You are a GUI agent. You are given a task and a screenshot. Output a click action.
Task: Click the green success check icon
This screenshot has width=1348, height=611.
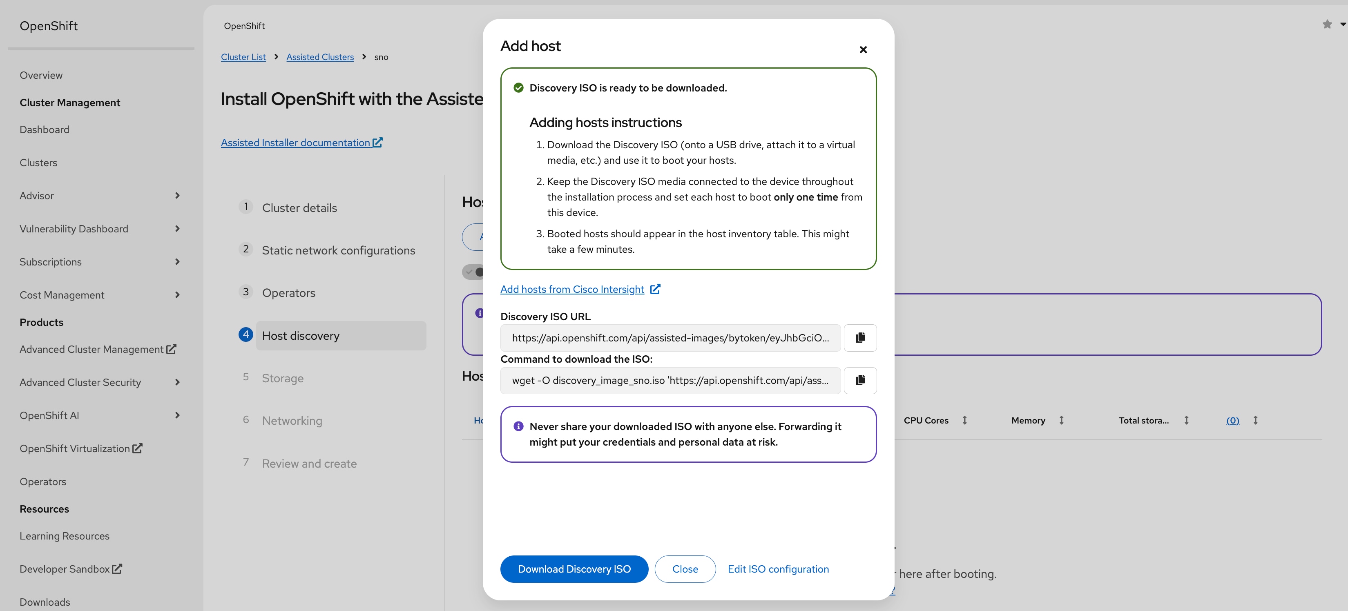pos(518,87)
